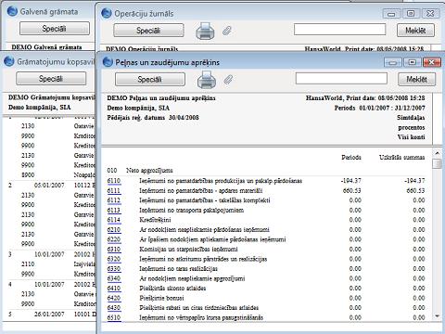Click Meklēt button in Operāciju žurnāls window
Image resolution: width=445 pixels, height=334 pixels.
tap(415, 30)
